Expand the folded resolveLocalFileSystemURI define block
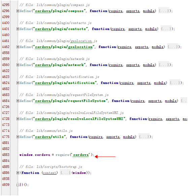This screenshot has height=196, width=188. [18, 119]
